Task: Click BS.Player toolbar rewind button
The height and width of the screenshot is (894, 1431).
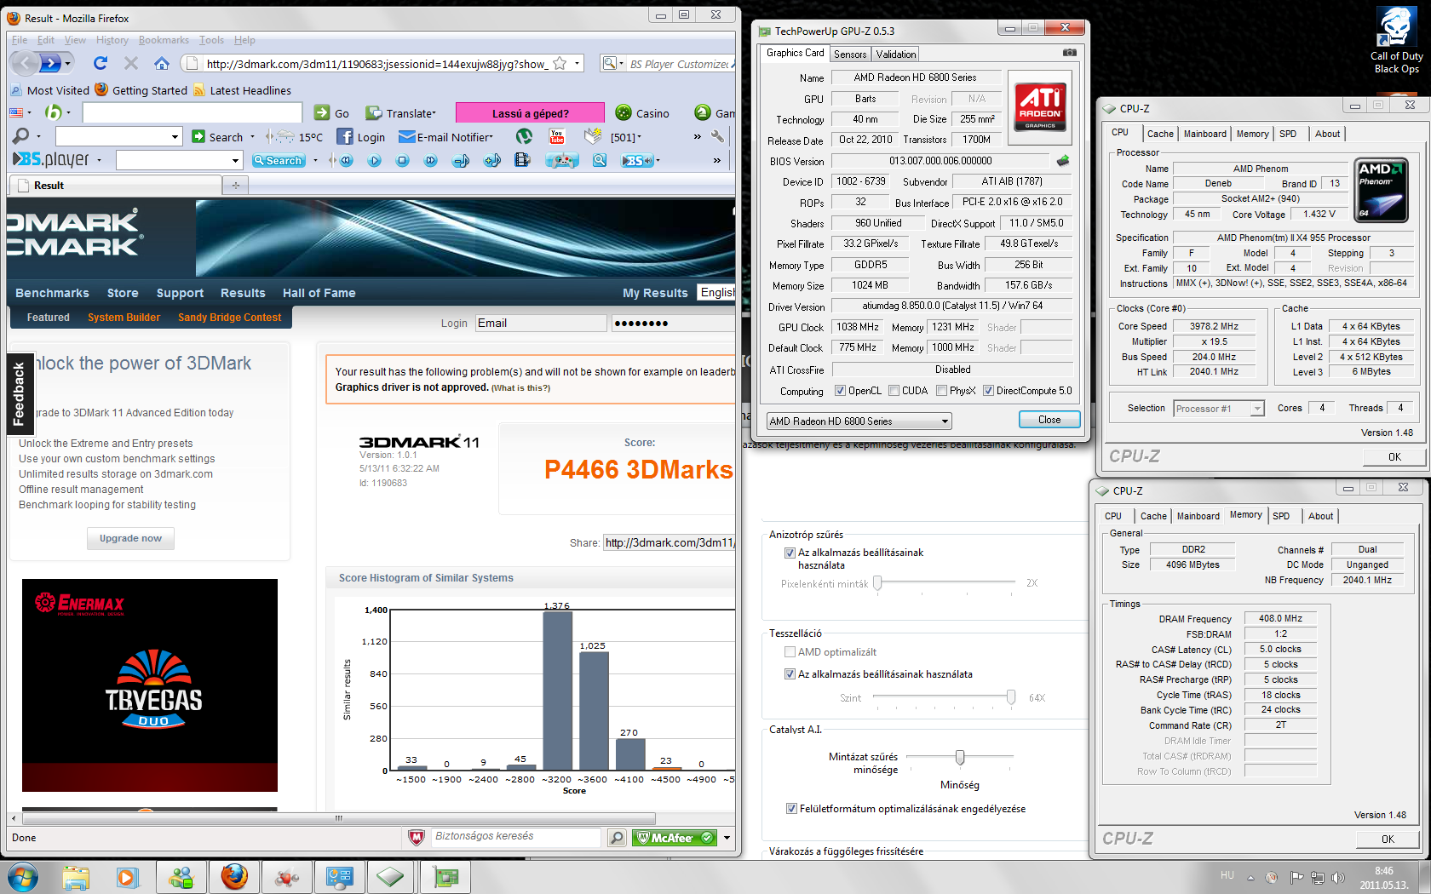Action: (x=346, y=160)
